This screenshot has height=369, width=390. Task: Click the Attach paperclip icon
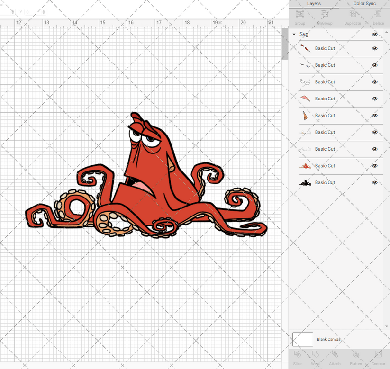coord(335,355)
